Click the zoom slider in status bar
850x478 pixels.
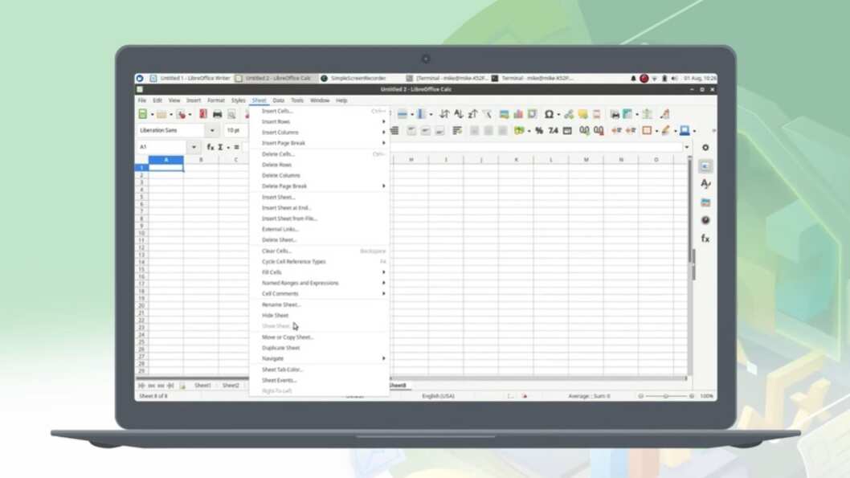pos(665,396)
